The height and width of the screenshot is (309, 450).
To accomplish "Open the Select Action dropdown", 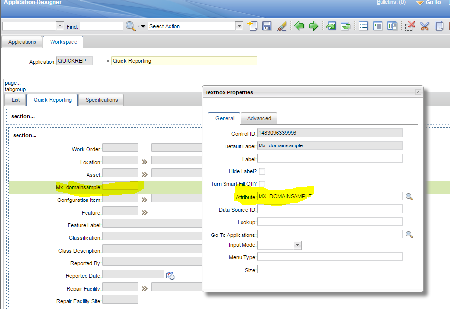I will tap(239, 25).
